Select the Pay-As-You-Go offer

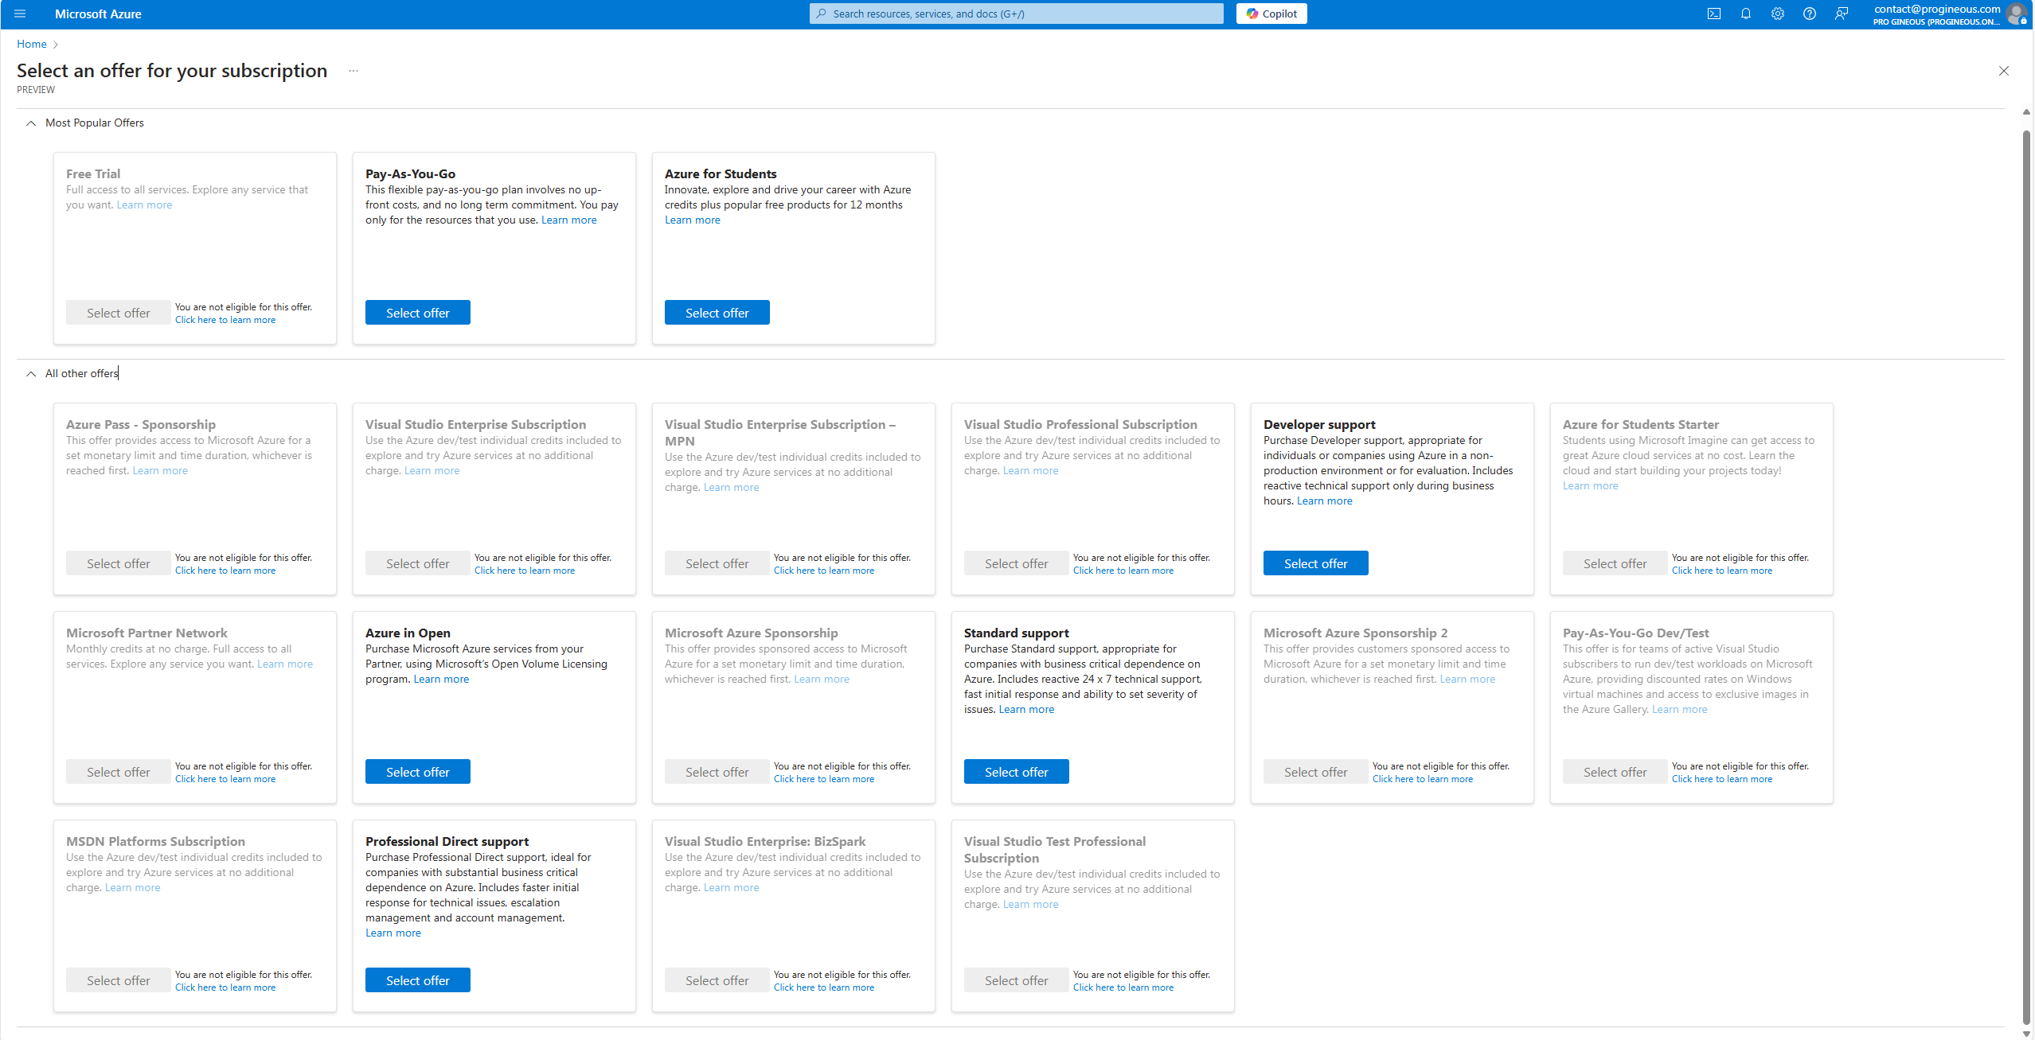click(417, 313)
